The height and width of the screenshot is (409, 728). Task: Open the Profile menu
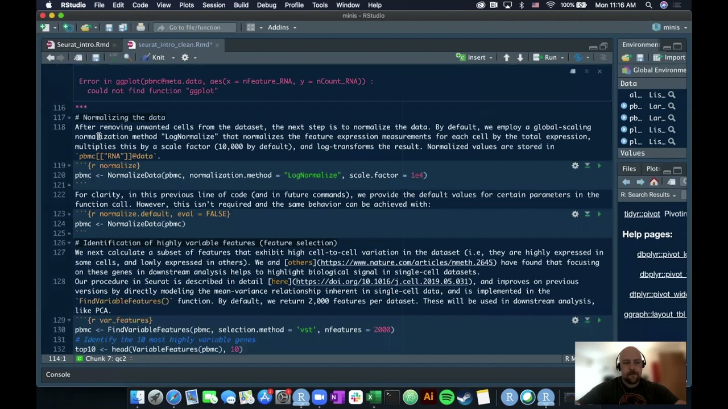(294, 5)
